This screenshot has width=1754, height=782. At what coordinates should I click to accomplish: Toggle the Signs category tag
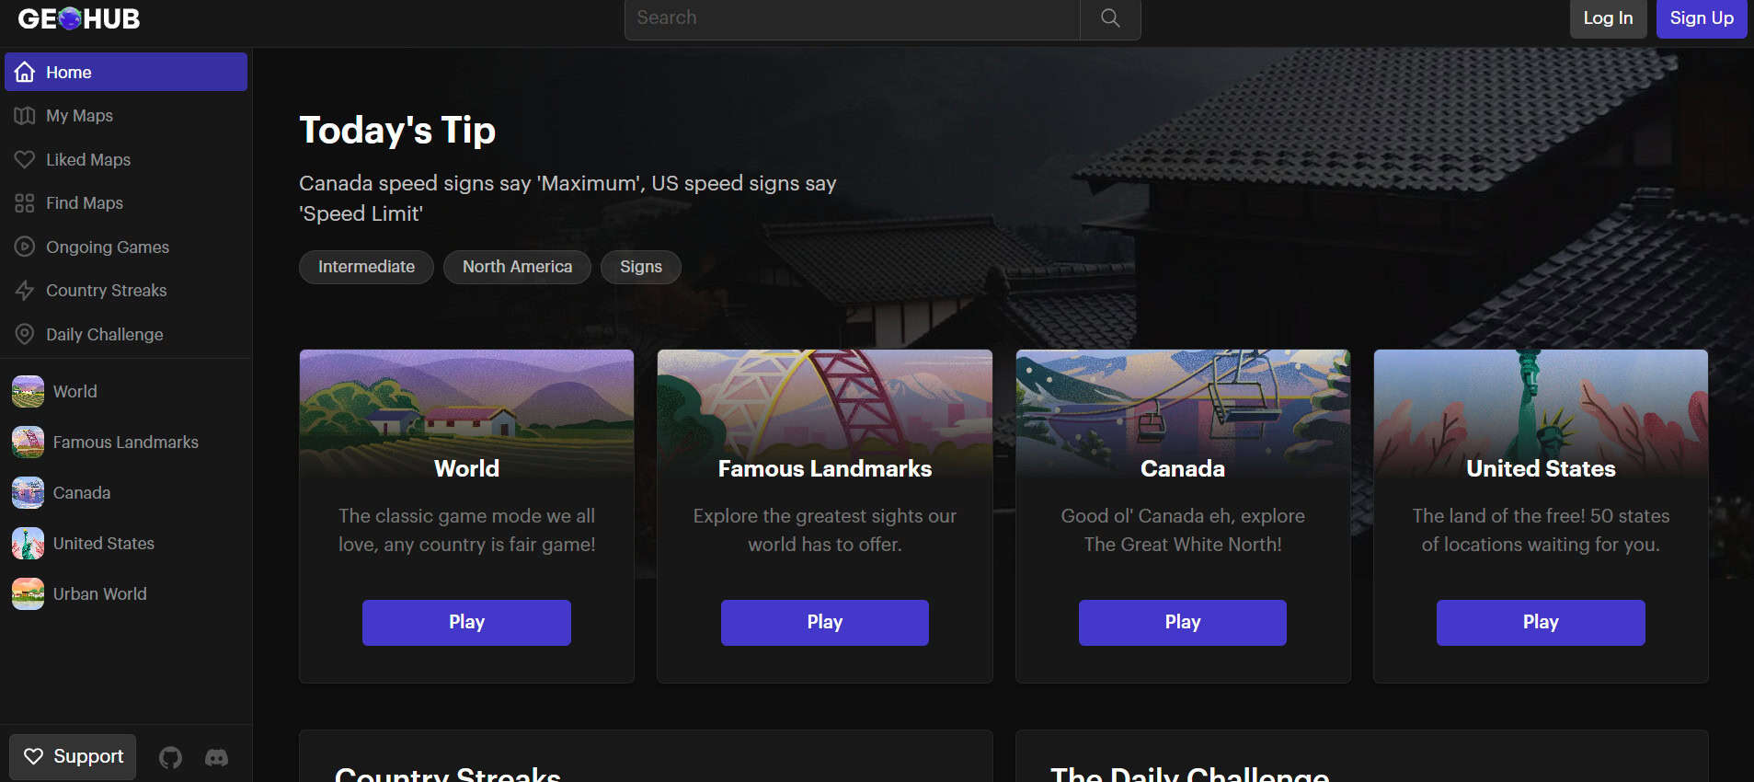pyautogui.click(x=640, y=267)
